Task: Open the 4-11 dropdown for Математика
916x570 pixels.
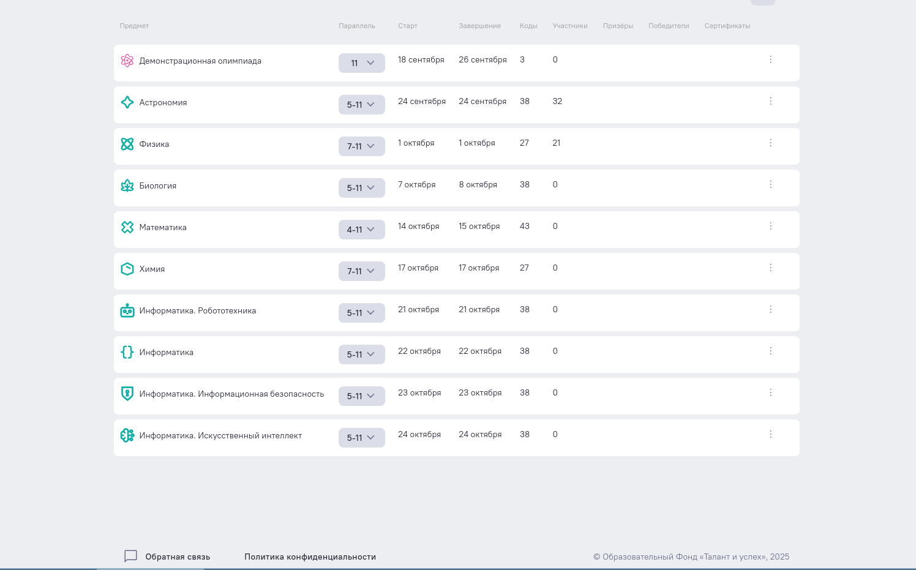Action: [x=361, y=230]
